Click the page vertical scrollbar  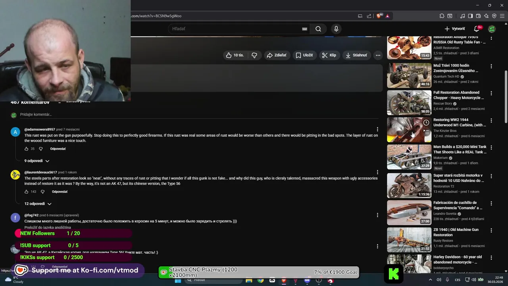(x=506, y=97)
